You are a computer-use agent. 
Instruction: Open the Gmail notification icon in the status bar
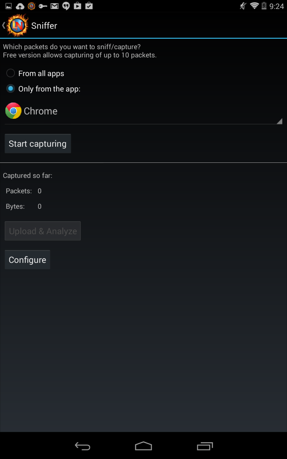click(55, 6)
